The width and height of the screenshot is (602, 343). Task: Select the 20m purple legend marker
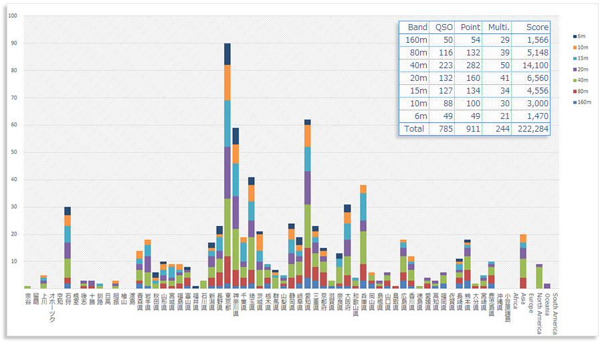575,69
